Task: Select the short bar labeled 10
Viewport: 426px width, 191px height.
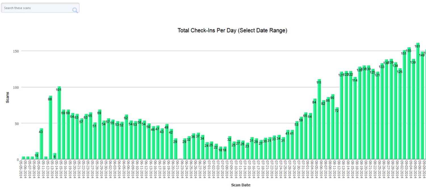Action: coord(37,156)
